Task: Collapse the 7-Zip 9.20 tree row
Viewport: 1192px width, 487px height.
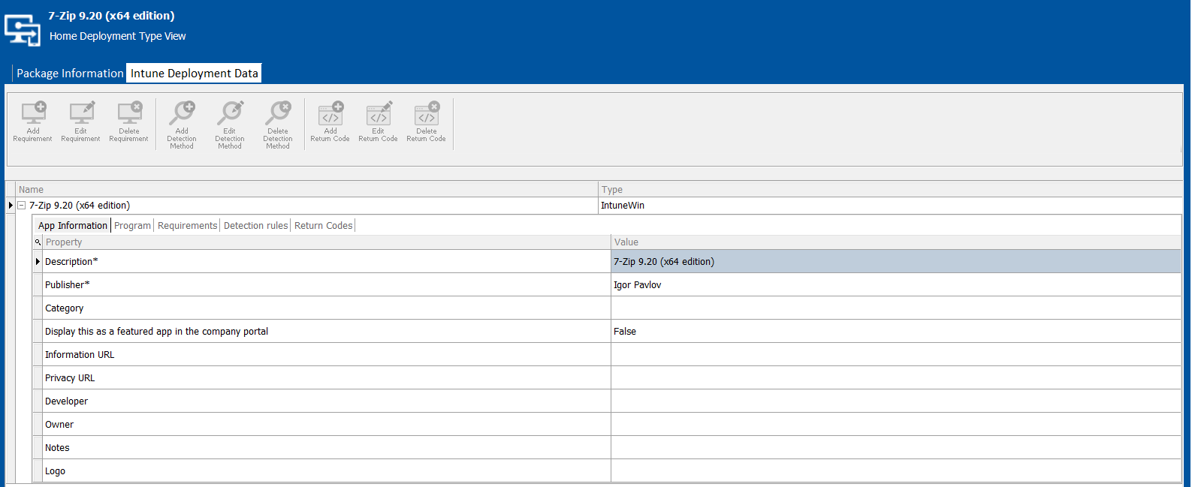Action: coord(22,206)
